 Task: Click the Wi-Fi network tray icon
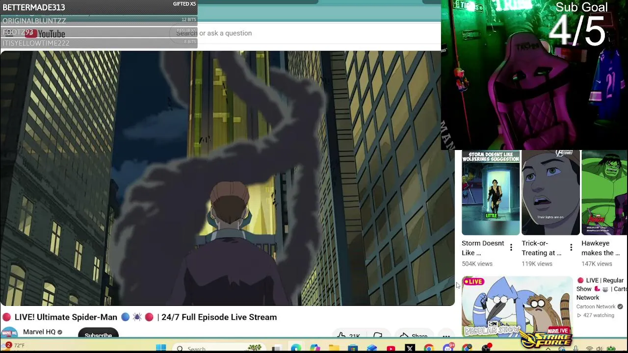pyautogui.click(x=589, y=349)
